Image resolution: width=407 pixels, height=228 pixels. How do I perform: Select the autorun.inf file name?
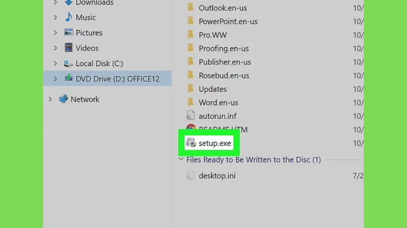coord(217,116)
